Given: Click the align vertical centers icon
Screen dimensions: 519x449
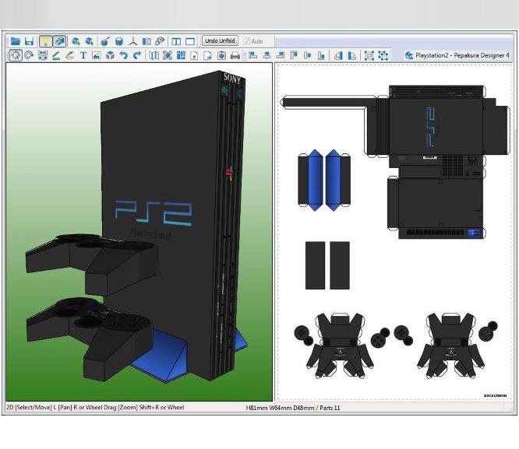Looking at the screenshot, I should (x=308, y=55).
